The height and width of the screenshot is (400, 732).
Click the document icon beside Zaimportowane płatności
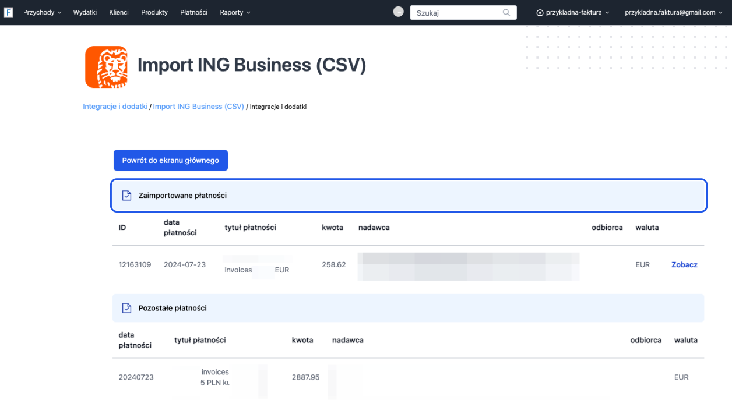tap(126, 195)
